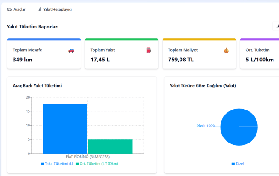Toggle the Yakıt Tüketimi (L) legend entry
279x176 pixels.
tap(57, 164)
